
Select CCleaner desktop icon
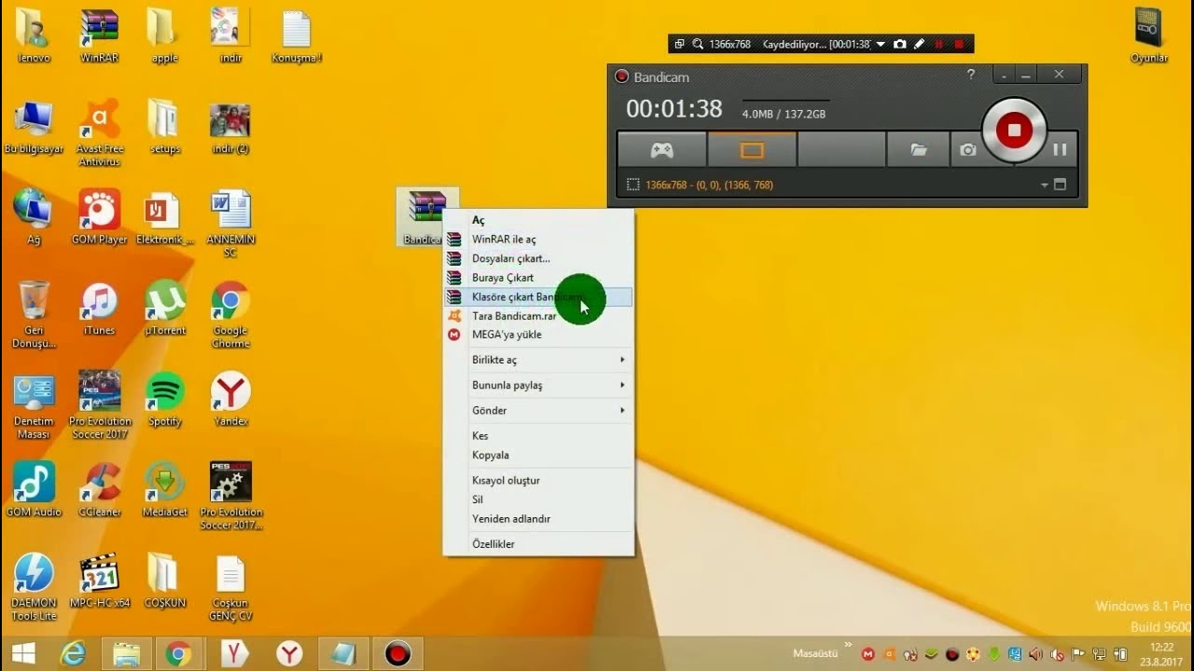click(99, 489)
